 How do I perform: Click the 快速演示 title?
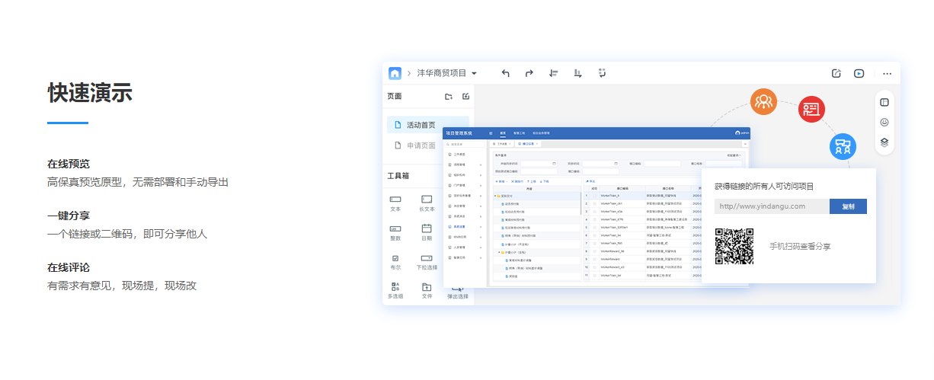[90, 93]
